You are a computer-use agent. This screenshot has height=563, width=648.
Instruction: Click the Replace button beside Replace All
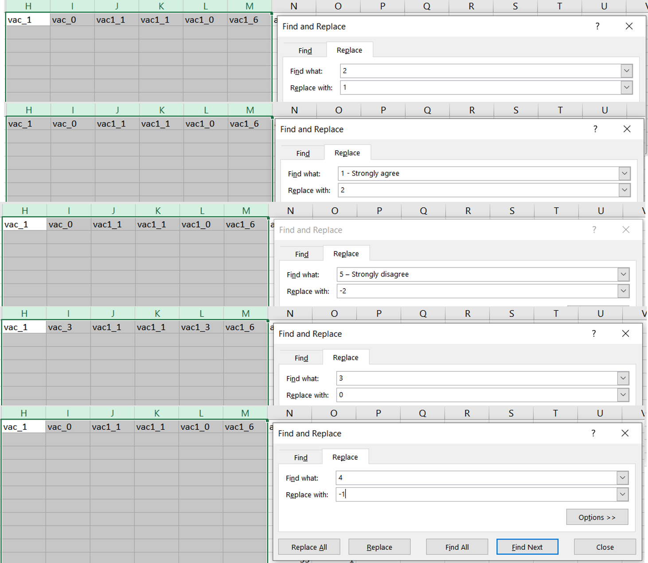tap(379, 547)
